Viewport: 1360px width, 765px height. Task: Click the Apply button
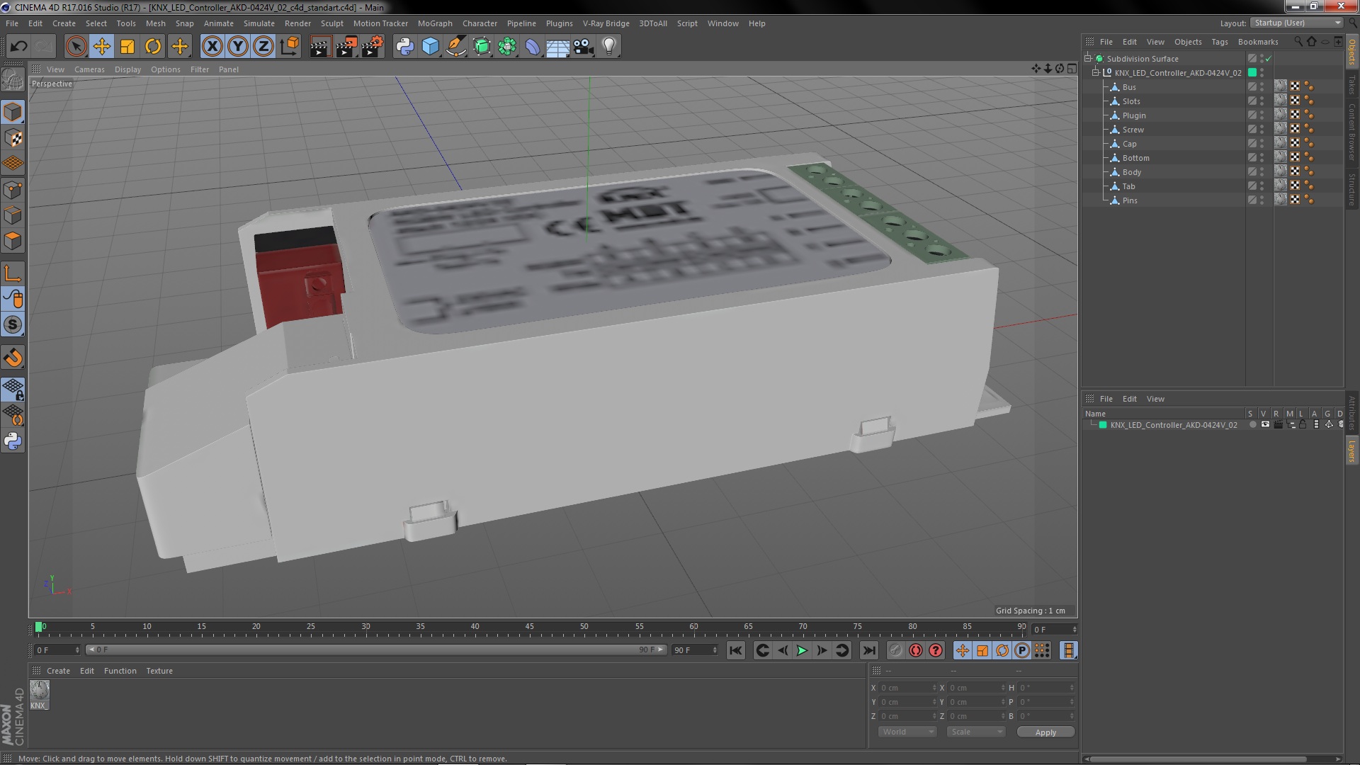click(x=1045, y=732)
